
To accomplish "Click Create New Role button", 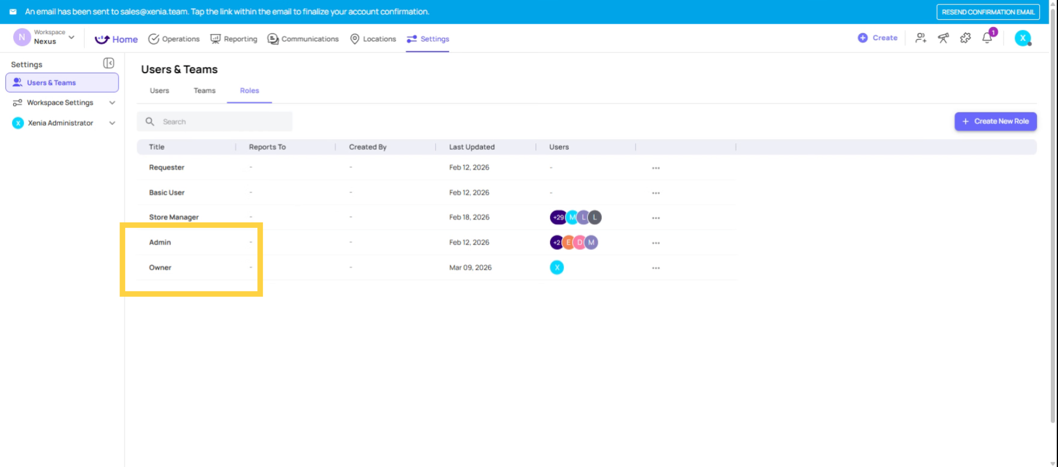I will [995, 122].
